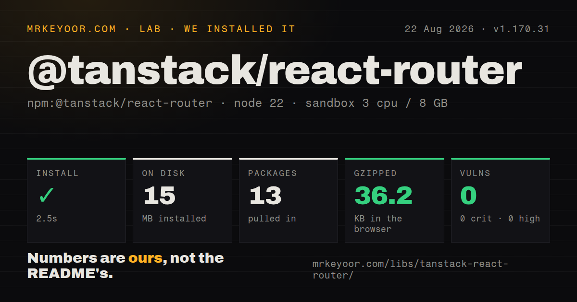The width and height of the screenshot is (577, 302).
Task: Click the "15" on-disk value
Action: tap(159, 196)
